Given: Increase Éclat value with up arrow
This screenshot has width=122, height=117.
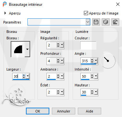Looking at the screenshot, I should [58, 91].
